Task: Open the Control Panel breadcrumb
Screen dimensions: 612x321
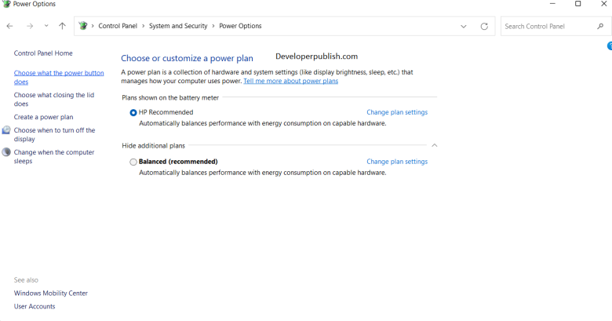Action: [x=117, y=26]
